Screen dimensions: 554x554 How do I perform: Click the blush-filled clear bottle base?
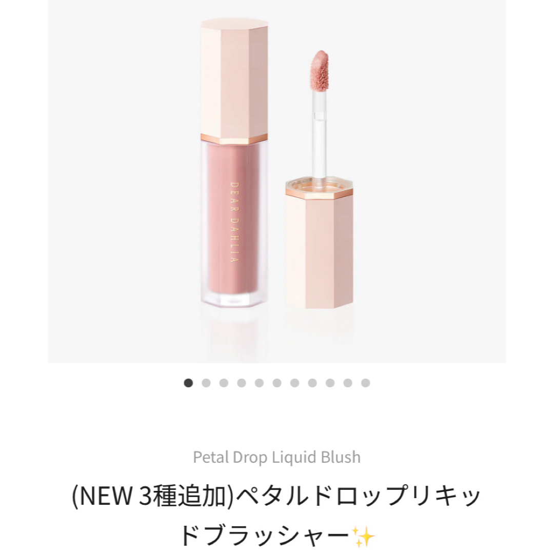click(234, 224)
